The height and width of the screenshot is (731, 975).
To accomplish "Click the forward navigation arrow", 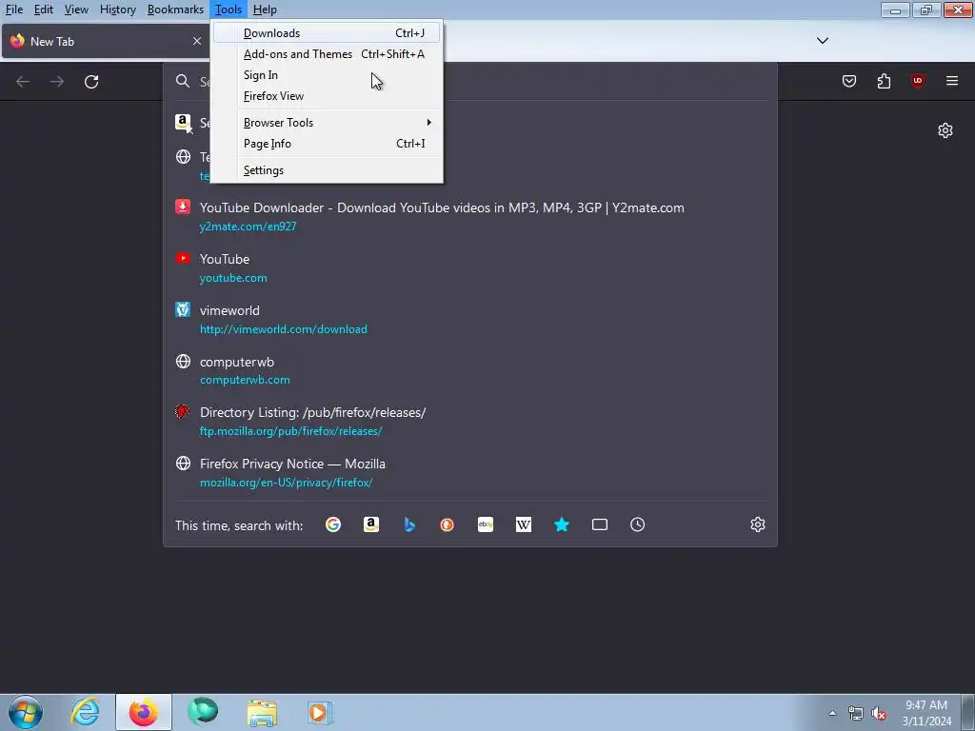I will [x=57, y=82].
